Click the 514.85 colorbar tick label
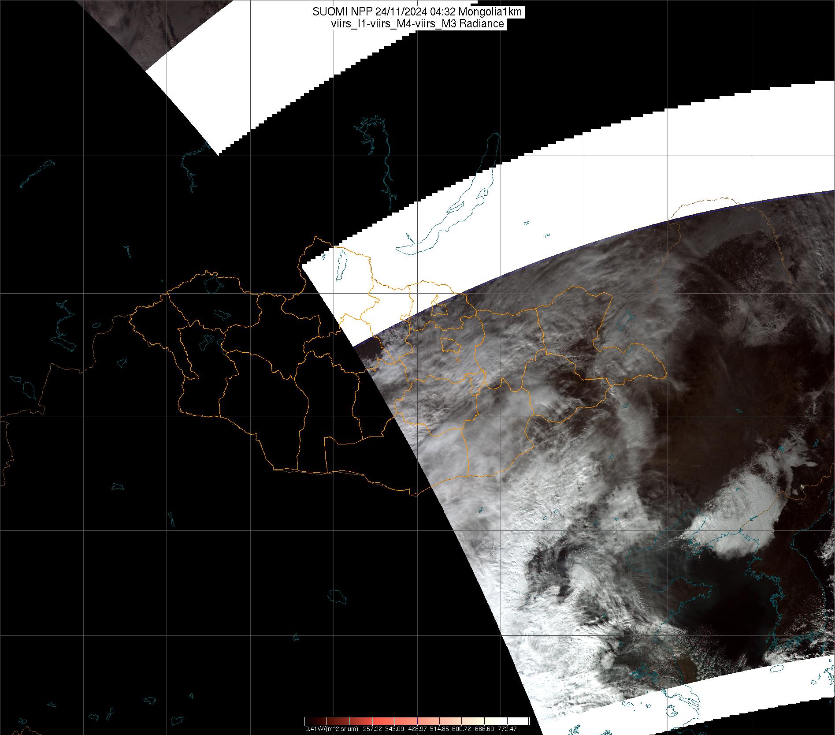 tap(440, 729)
